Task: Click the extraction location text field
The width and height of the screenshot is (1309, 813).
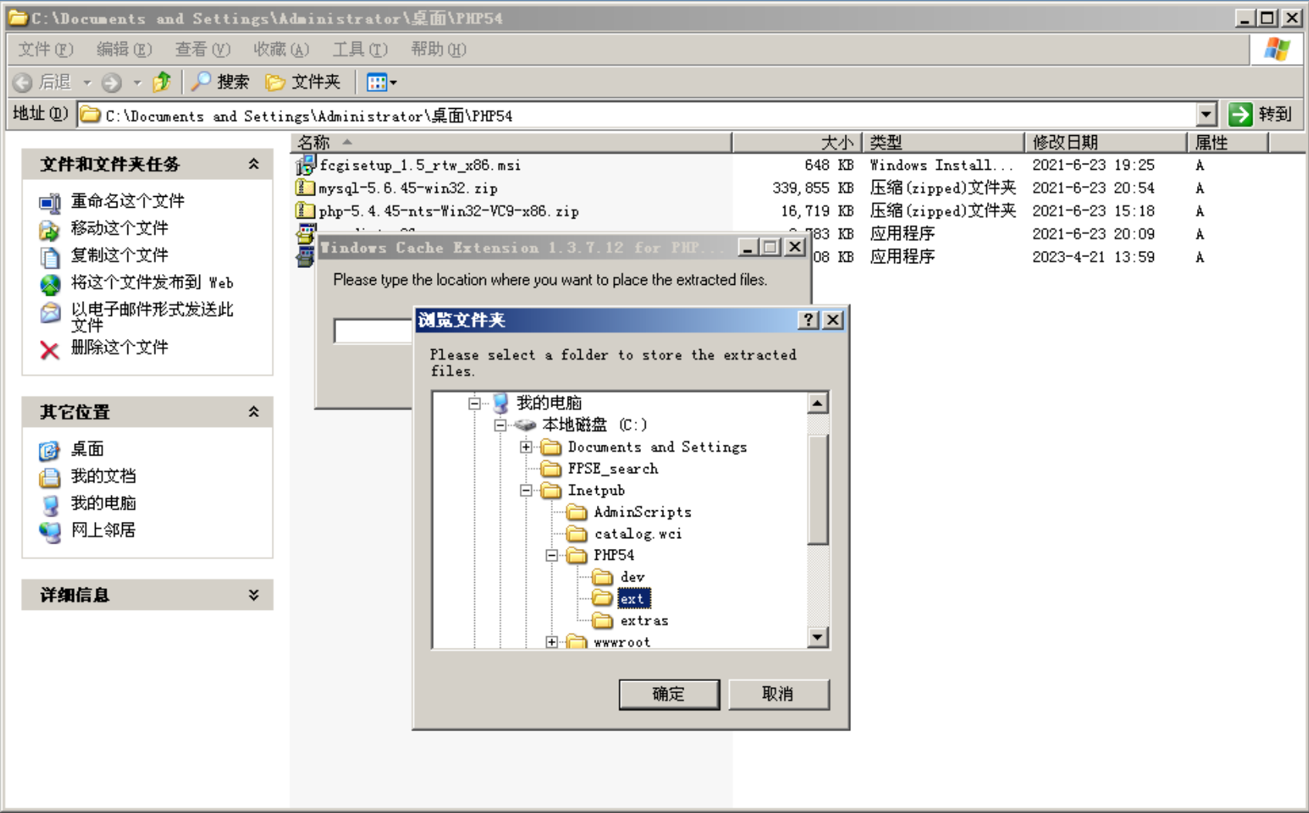Action: tap(374, 330)
